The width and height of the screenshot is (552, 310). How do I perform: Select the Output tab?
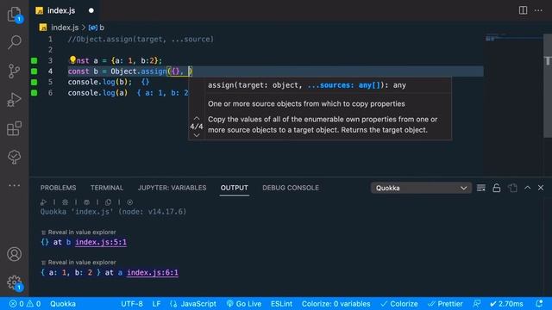coord(234,188)
